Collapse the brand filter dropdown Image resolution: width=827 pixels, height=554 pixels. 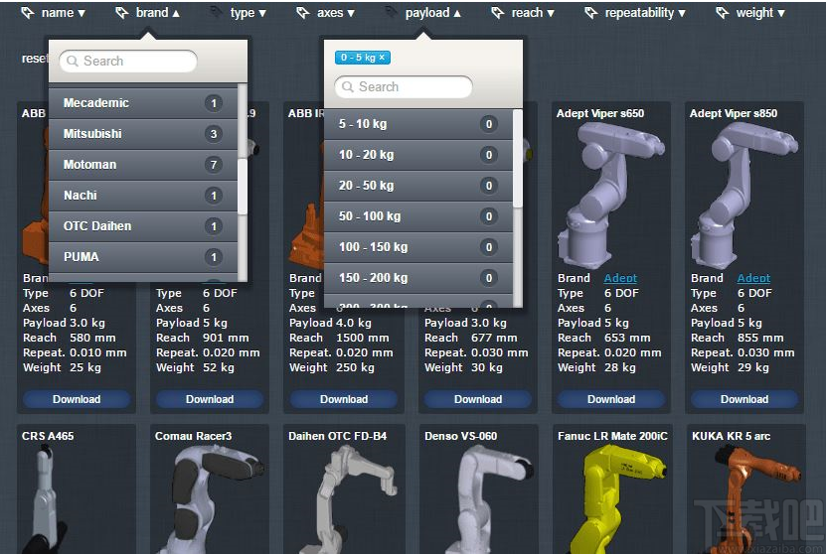tap(158, 13)
